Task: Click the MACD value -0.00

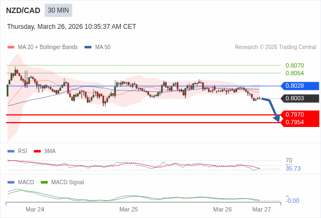Action: [x=292, y=201]
